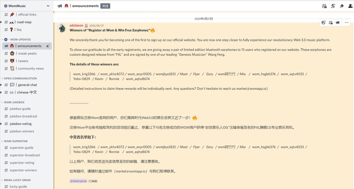Click the 中奖者名单如下 heading
The height and width of the screenshot is (189, 354).
[83, 137]
